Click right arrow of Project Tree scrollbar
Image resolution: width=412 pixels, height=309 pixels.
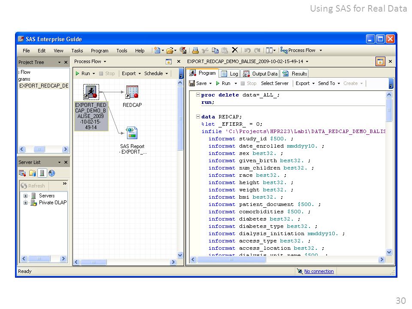pyautogui.click(x=65, y=149)
